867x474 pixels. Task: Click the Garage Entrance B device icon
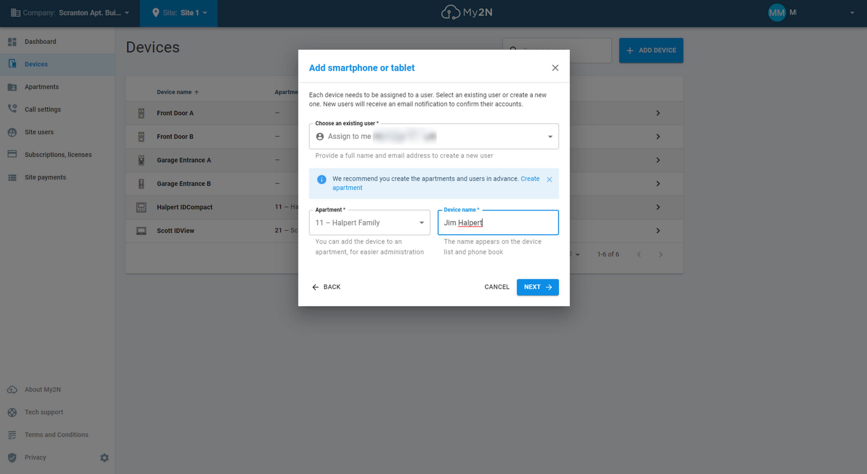[141, 184]
